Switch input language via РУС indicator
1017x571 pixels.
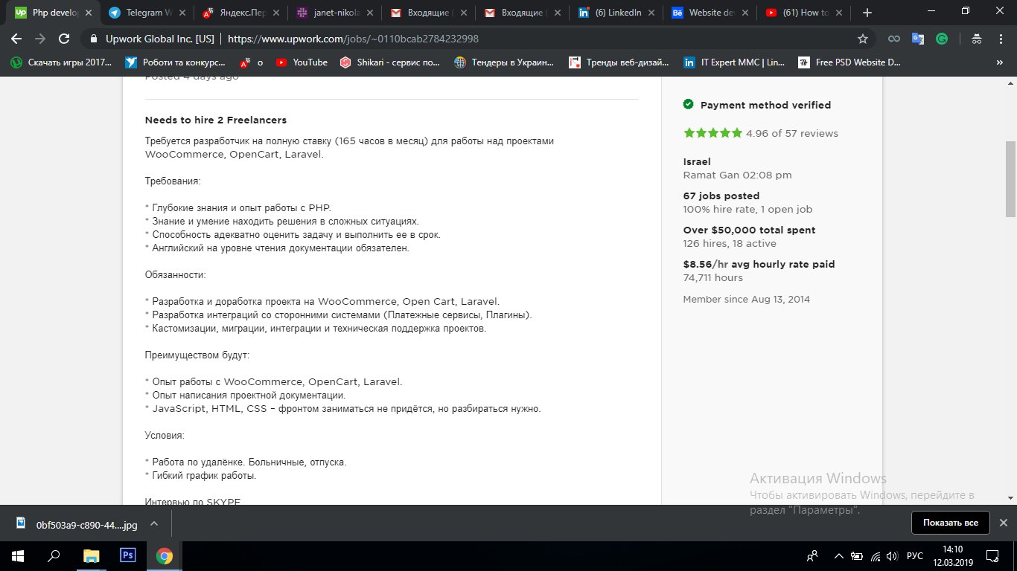point(915,556)
